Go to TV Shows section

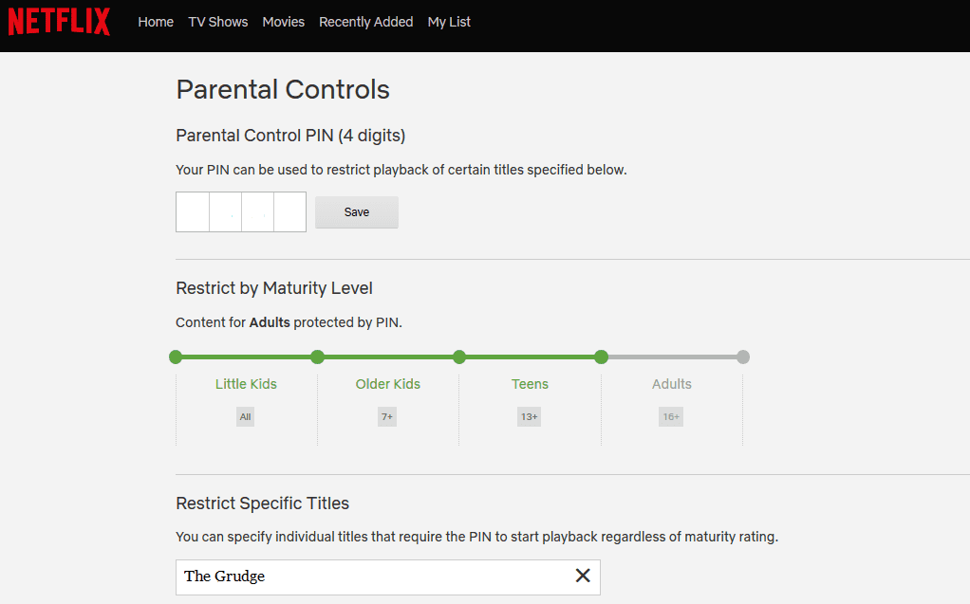point(217,22)
